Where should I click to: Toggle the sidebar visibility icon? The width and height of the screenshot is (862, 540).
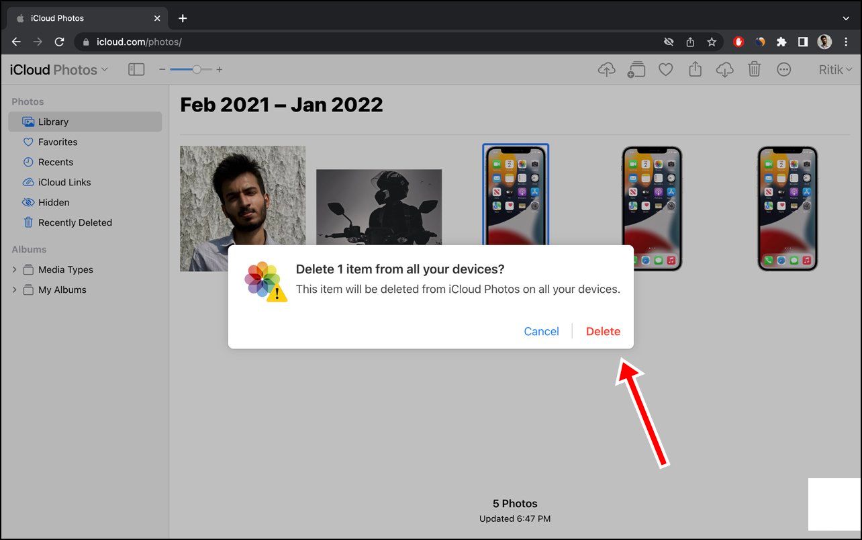click(136, 69)
